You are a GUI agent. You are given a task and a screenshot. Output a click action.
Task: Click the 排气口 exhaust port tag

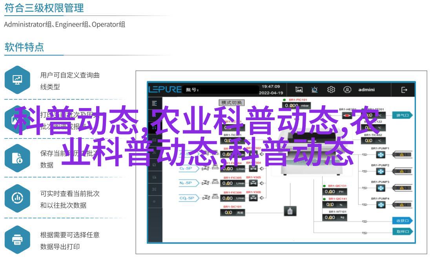(x=403, y=115)
